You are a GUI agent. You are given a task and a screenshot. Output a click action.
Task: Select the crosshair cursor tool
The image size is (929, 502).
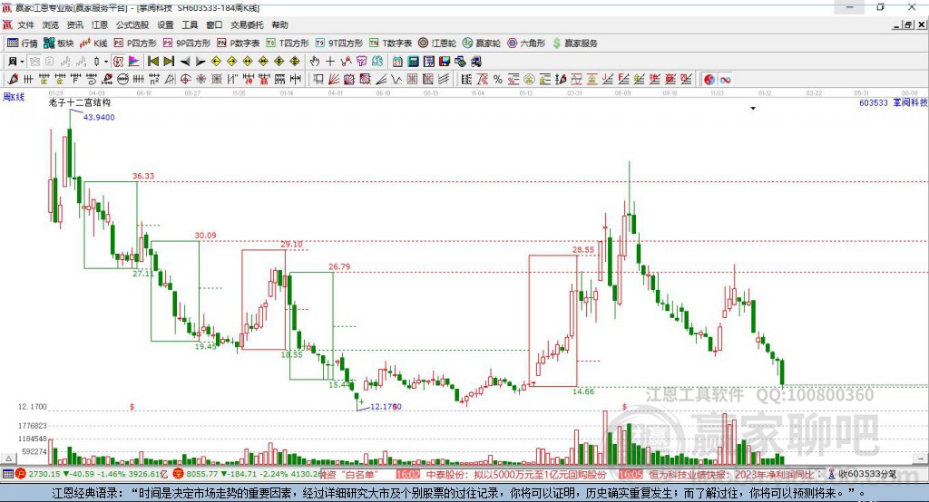coord(330,62)
